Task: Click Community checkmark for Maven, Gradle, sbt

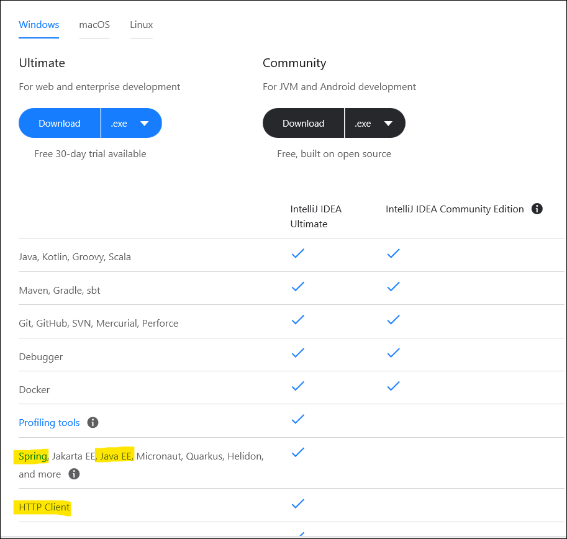Action: 392,286
